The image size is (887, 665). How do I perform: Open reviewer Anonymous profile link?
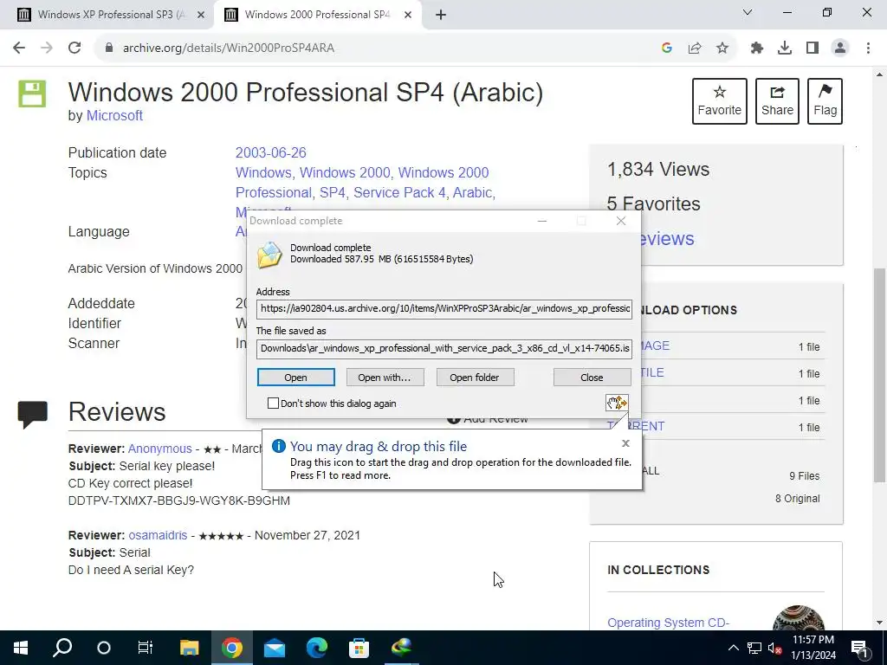click(x=160, y=449)
